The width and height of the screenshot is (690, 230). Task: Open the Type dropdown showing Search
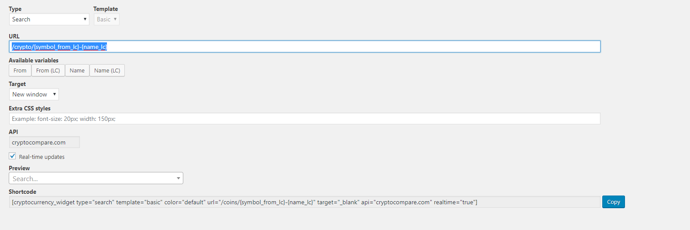pyautogui.click(x=49, y=19)
